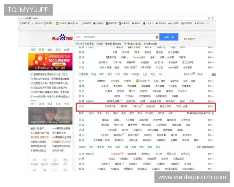This screenshot has width=234, height=187.
Task: Expand the hot searches chevron under search box
Action: (x=175, y=44)
